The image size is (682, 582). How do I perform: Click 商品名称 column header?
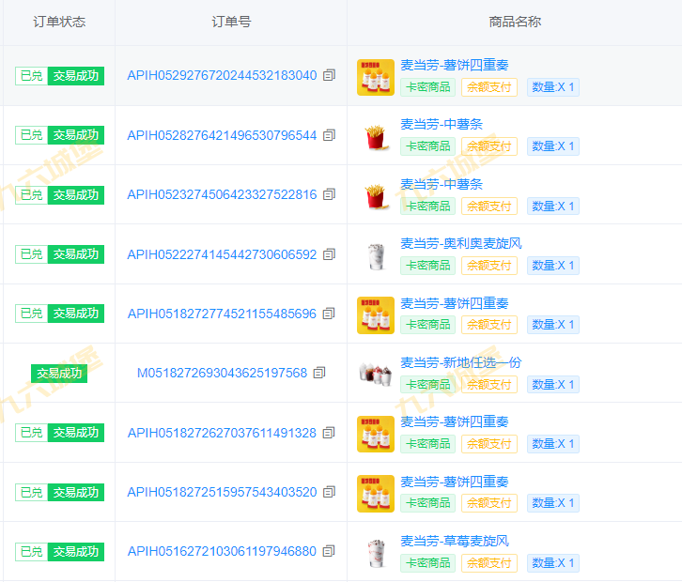point(515,22)
